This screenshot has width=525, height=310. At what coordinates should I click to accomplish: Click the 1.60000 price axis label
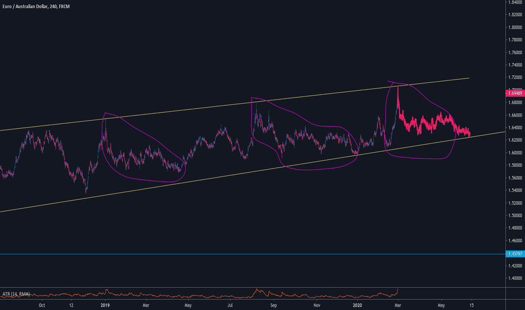pyautogui.click(x=515, y=153)
